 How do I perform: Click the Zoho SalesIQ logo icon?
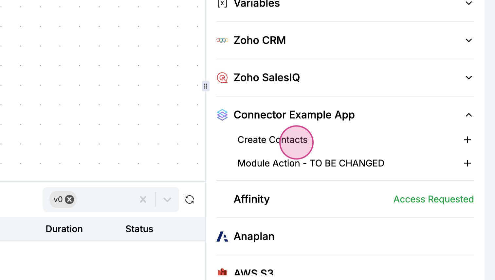coord(222,77)
